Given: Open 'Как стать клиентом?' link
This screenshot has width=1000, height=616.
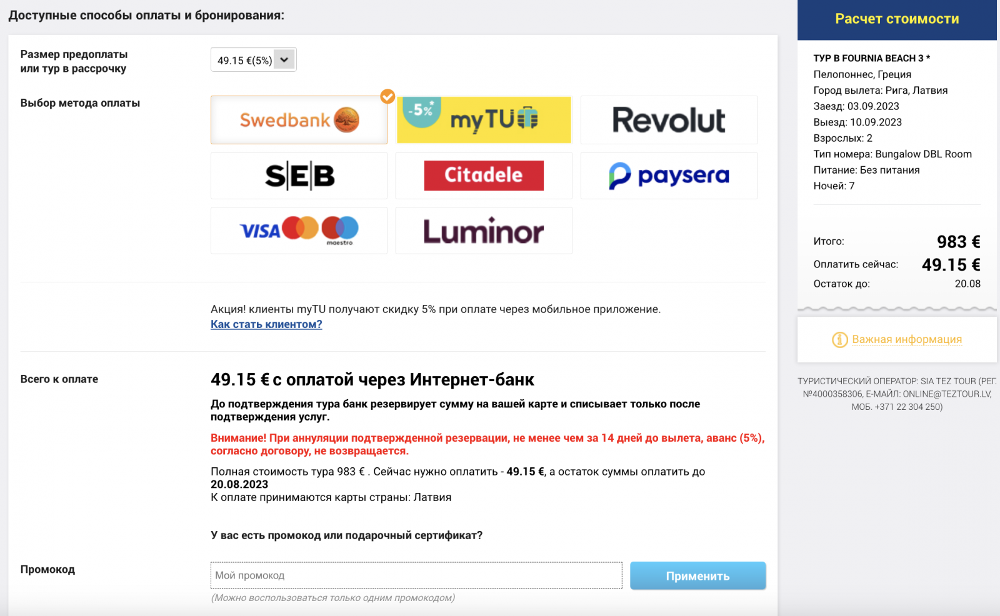Looking at the screenshot, I should (266, 324).
